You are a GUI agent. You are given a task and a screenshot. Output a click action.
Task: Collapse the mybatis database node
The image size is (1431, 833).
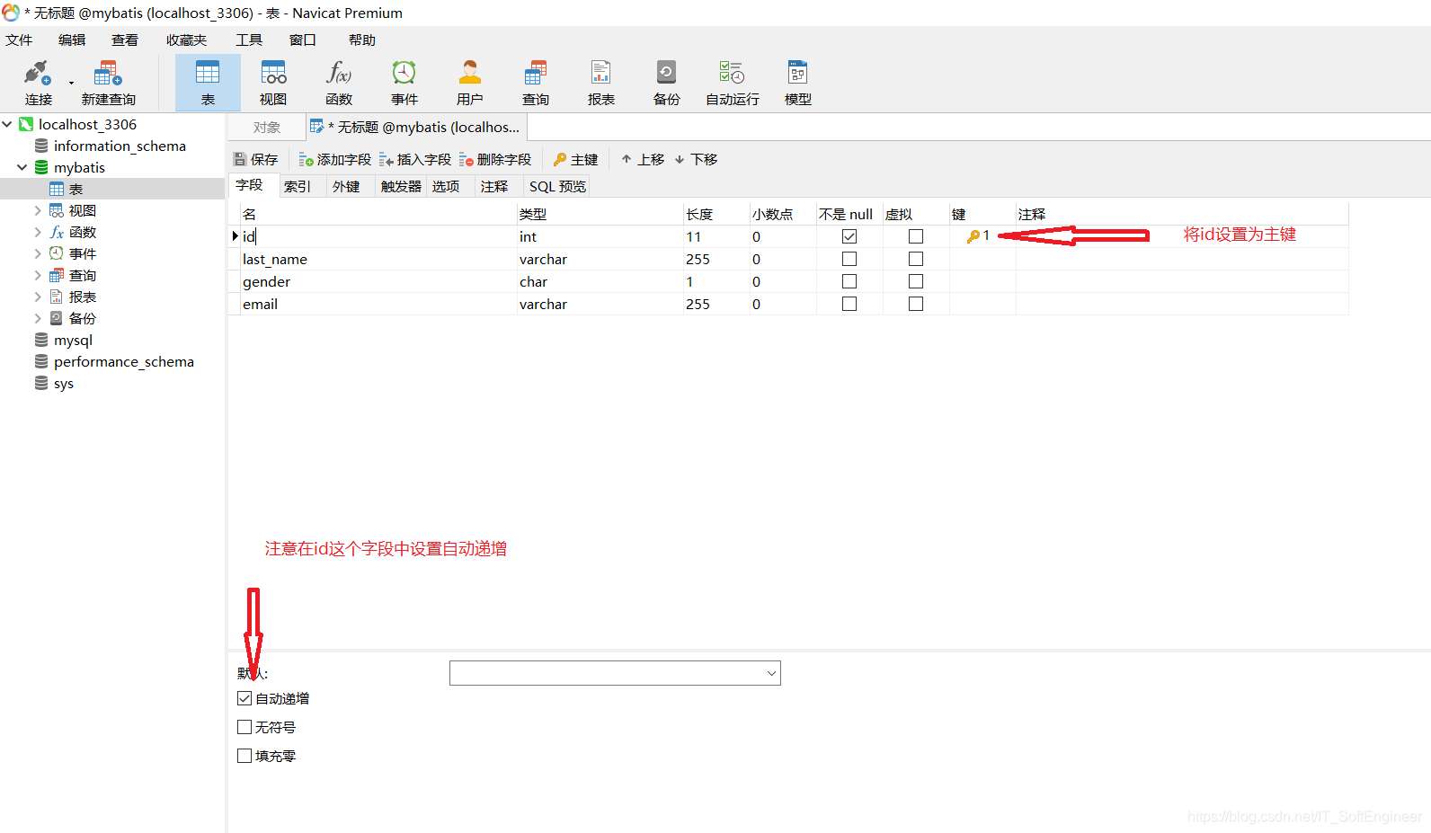coord(22,167)
